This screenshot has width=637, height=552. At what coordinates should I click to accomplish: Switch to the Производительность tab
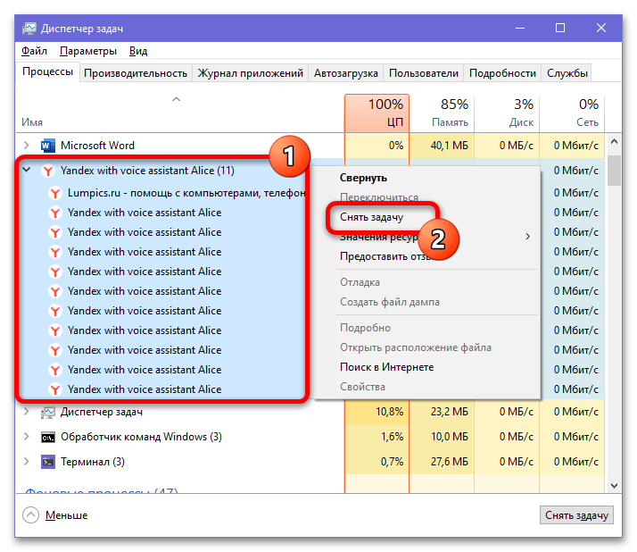136,73
